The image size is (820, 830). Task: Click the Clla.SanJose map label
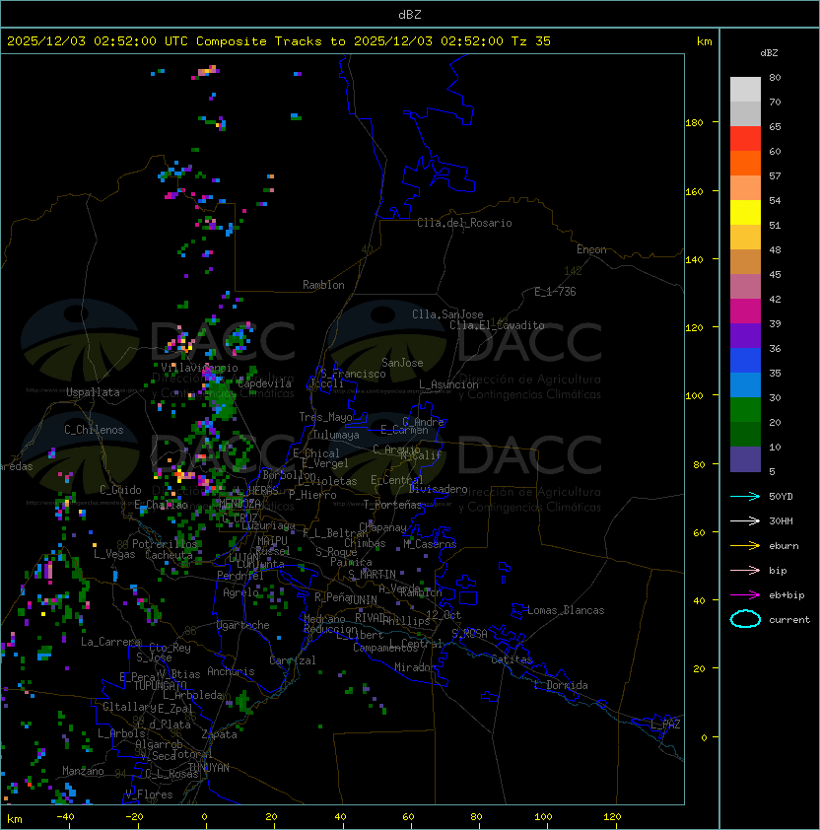coord(447,314)
